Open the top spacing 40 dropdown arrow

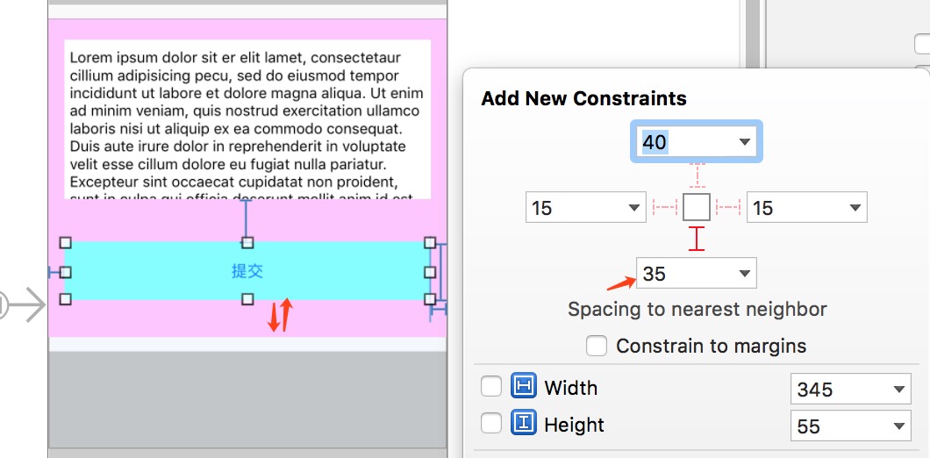point(744,142)
